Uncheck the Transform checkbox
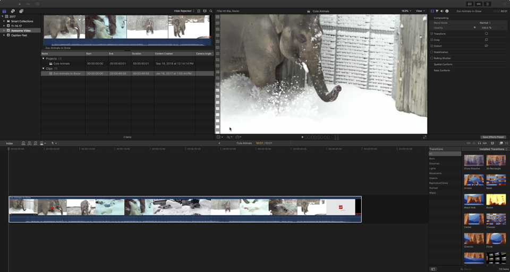 click(432, 33)
